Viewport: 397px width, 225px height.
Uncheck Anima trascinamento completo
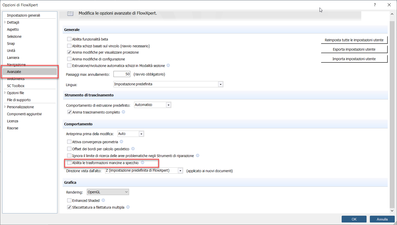[69, 112]
